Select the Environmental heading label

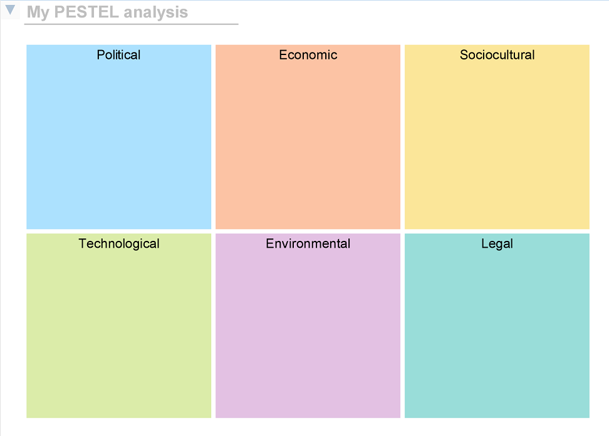[x=308, y=244]
